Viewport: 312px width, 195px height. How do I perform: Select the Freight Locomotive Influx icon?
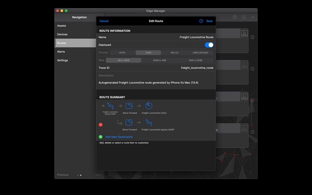[x=149, y=106]
